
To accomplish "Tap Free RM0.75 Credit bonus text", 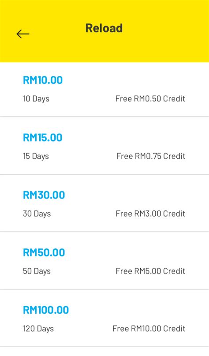I will 151,156.
